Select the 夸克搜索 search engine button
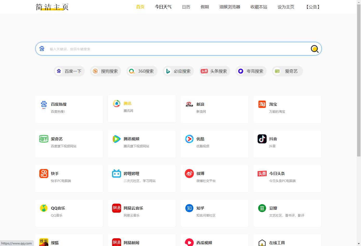 click(251, 71)
